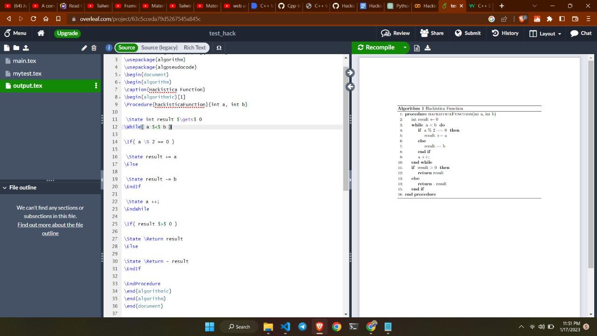Open File Explorer from taskbar
This screenshot has height=336, width=597.
pyautogui.click(x=268, y=327)
